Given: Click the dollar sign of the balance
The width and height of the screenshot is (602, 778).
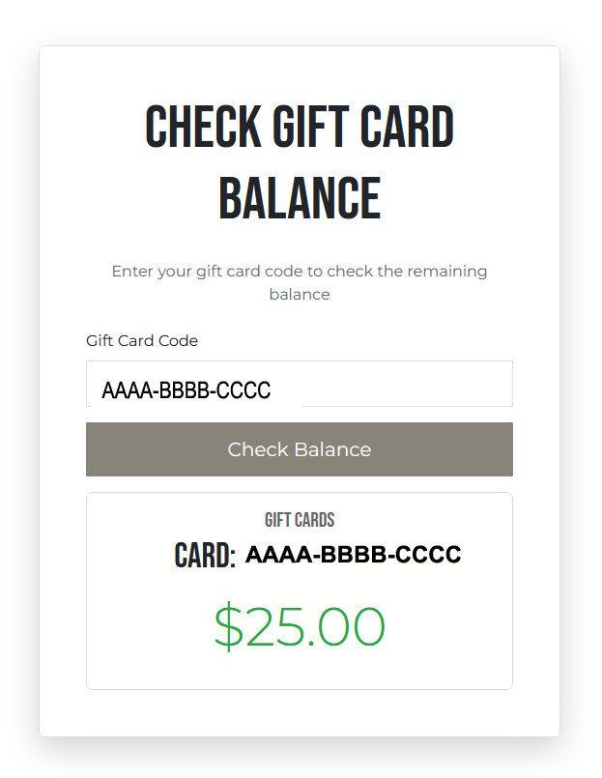Looking at the screenshot, I should coord(228,626).
